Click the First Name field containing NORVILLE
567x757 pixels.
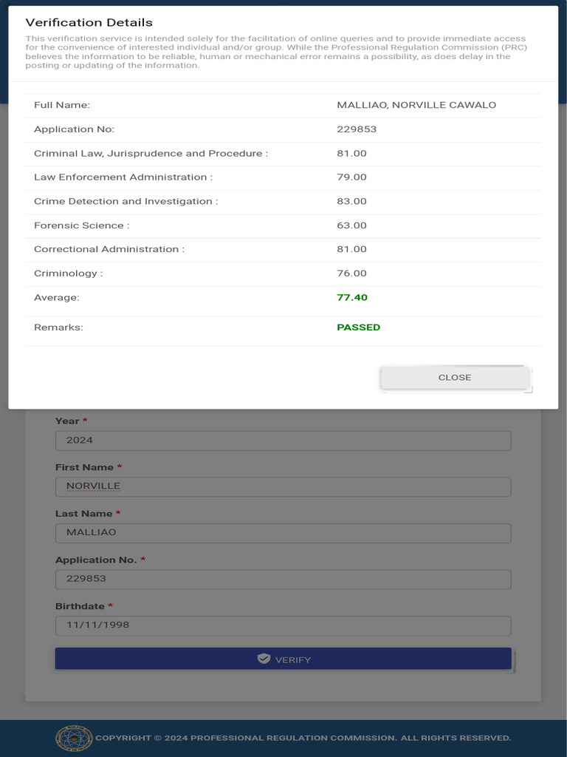[x=283, y=486]
